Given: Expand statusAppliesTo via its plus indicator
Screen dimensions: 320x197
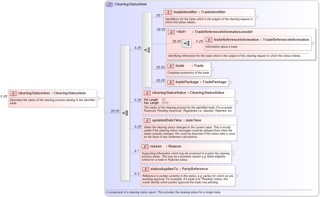Looking at the screenshot, I should 237,176.
